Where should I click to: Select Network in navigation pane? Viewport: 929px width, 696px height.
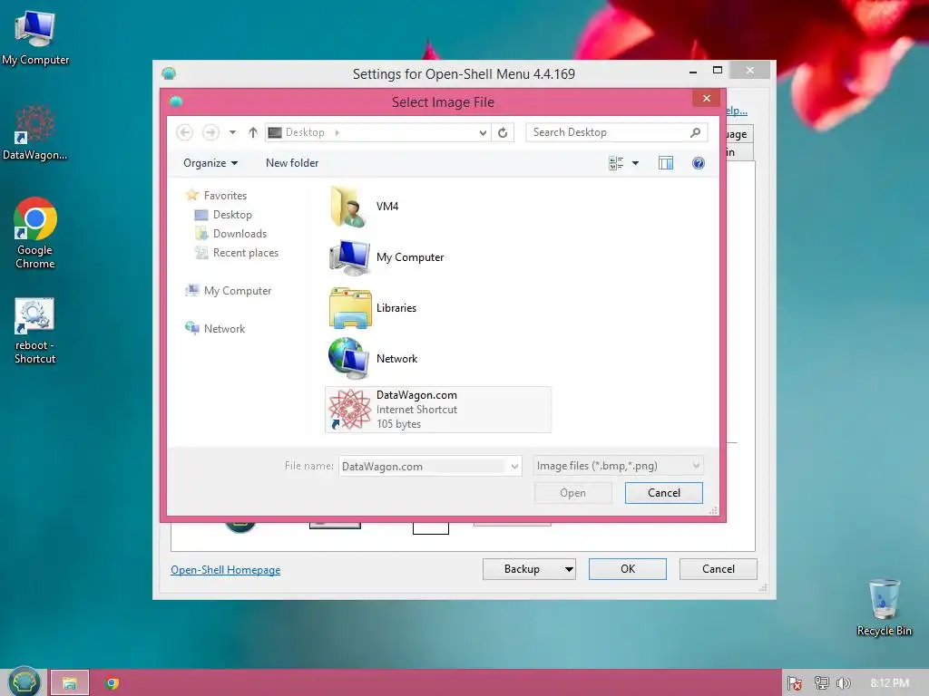coord(215,328)
